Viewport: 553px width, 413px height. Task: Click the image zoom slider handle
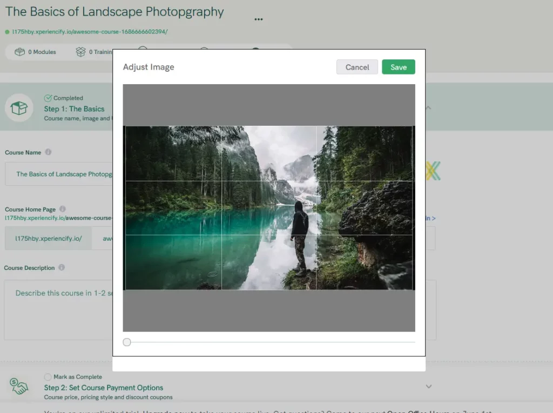tap(126, 342)
